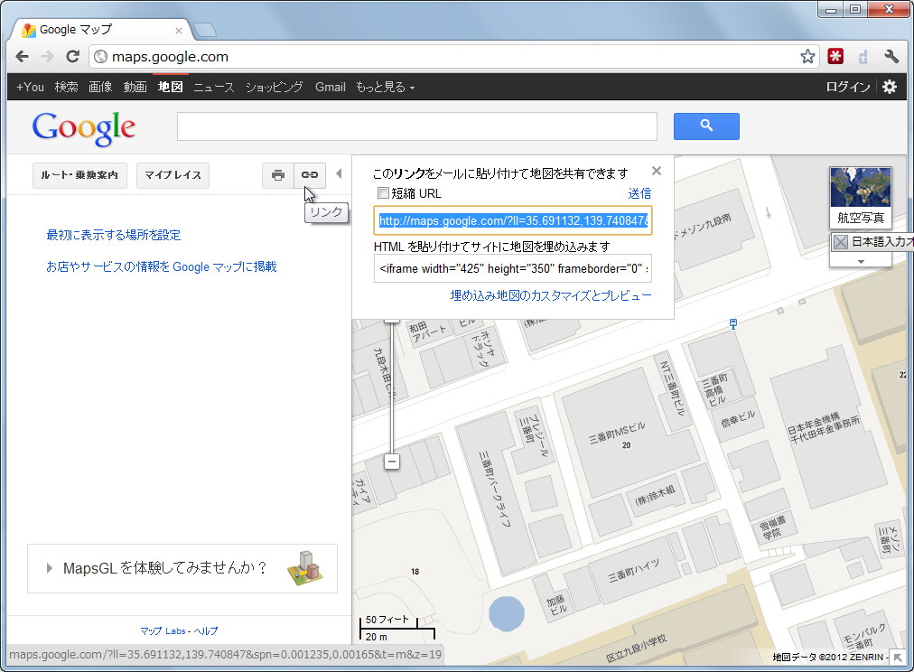The height and width of the screenshot is (672, 914).
Task: Enable the 短縮 URL checkbox
Action: tap(383, 193)
